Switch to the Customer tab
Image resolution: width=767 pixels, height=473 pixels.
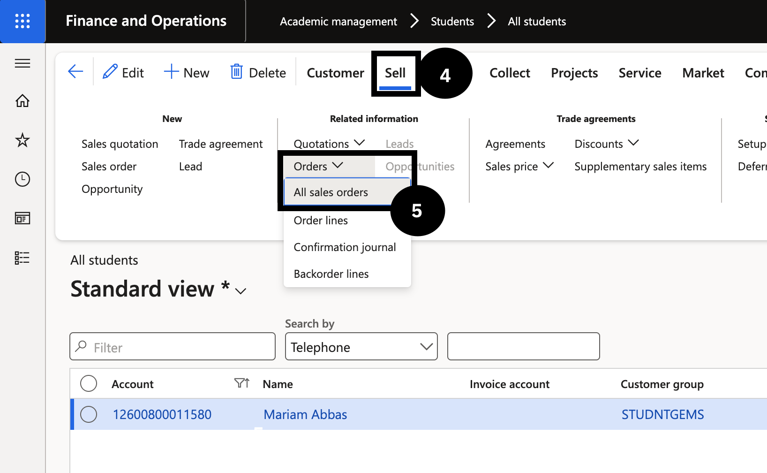click(335, 73)
